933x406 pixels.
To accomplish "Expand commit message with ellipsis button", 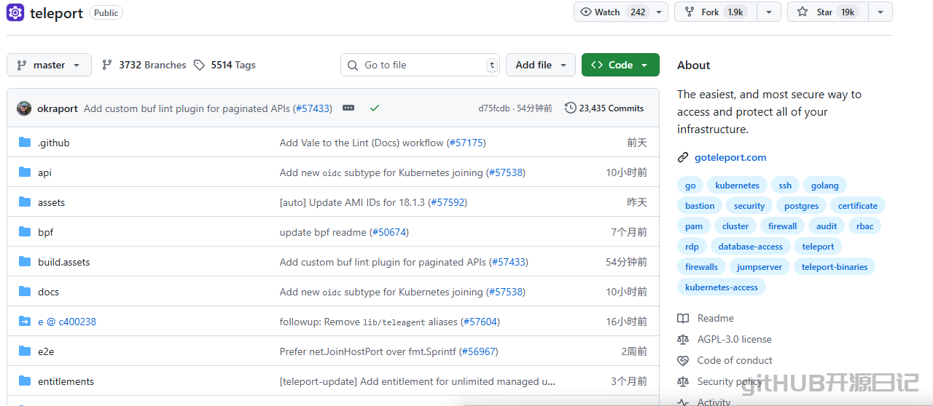I will tap(348, 108).
